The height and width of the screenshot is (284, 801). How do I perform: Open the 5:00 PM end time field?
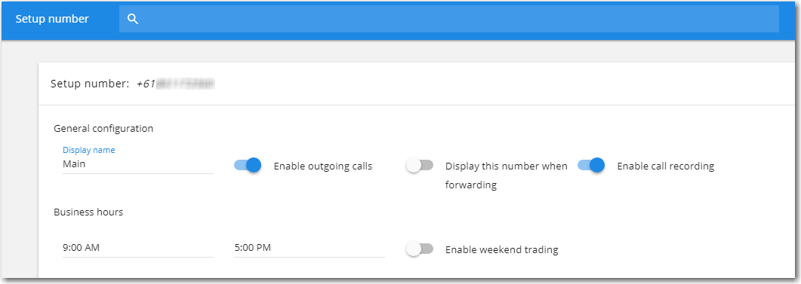309,249
